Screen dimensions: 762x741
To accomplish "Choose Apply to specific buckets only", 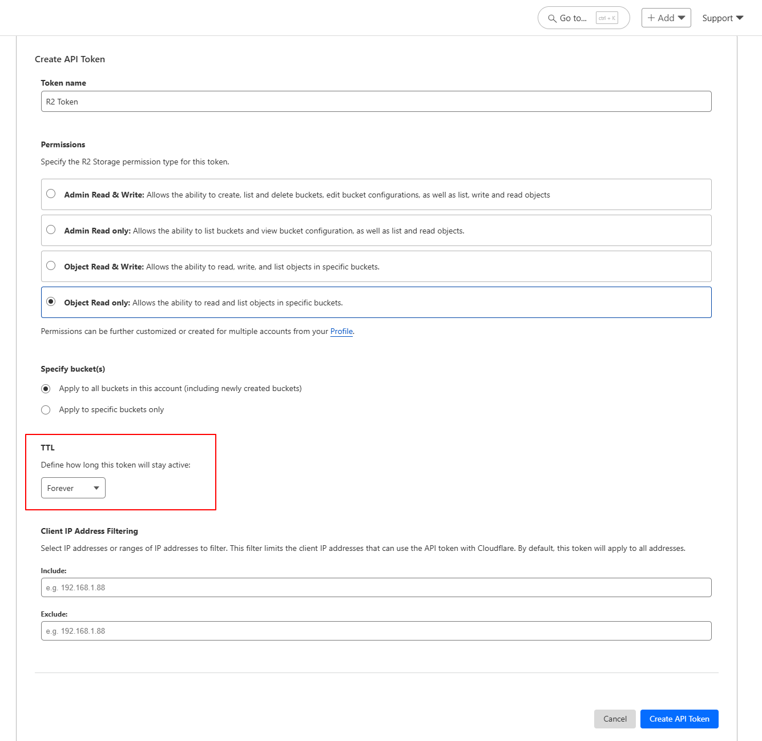I will (46, 410).
